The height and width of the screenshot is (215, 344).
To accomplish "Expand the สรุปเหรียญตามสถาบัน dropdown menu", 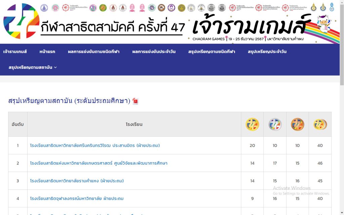I will (33, 67).
